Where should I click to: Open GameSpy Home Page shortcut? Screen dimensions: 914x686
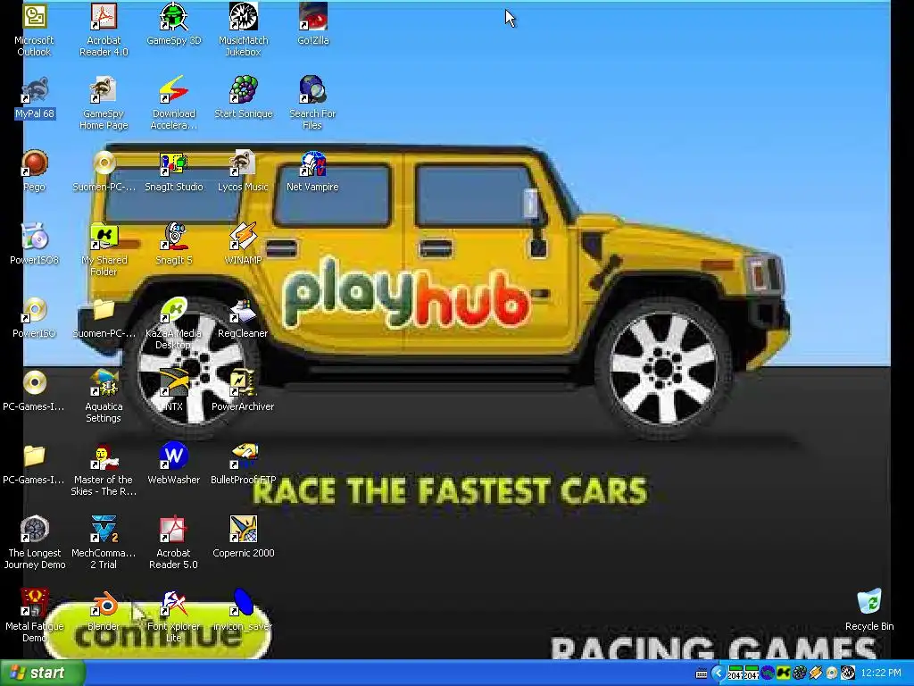[104, 103]
